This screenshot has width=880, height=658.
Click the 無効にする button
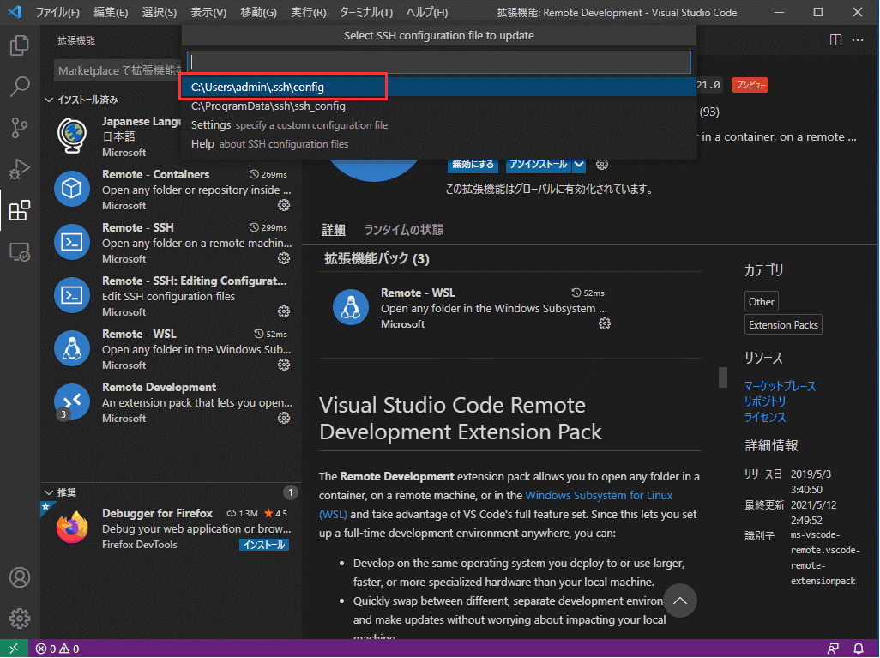click(473, 165)
